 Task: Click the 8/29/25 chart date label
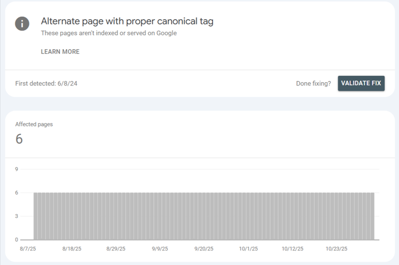tap(116, 249)
